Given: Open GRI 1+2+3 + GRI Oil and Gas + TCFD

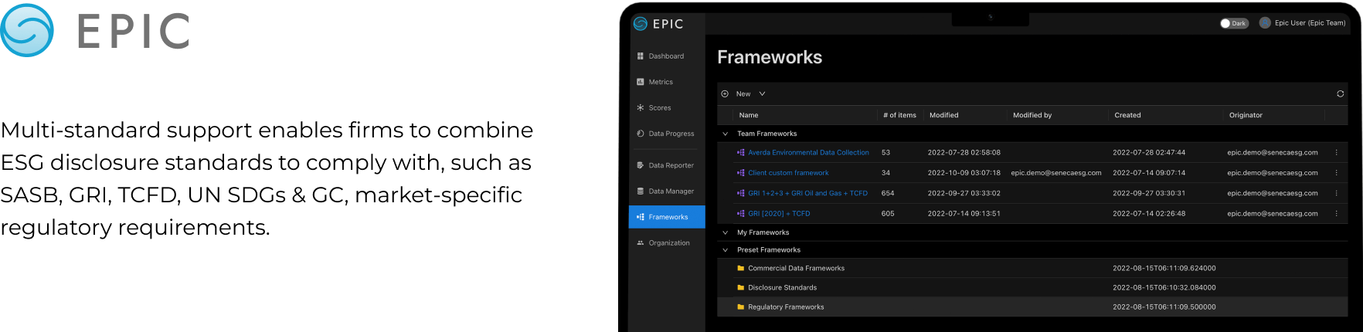Looking at the screenshot, I should (807, 193).
